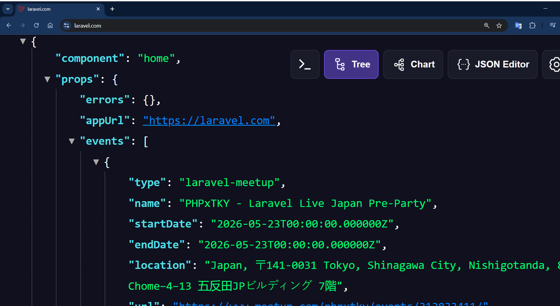Viewport: 560px width, 306px height.
Task: Open a new browser tab
Action: [x=112, y=9]
